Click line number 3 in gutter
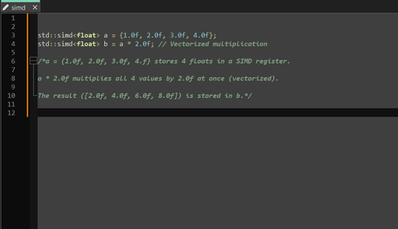Viewport: 398px width, 229px height. [13, 35]
